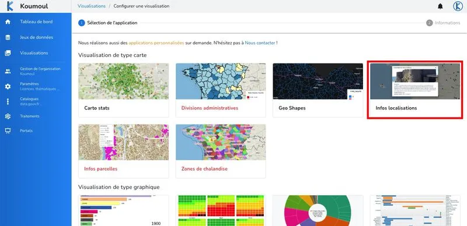Select the red-green heatmap visualisation thumbnail
The width and height of the screenshot is (467, 226).
(221, 210)
